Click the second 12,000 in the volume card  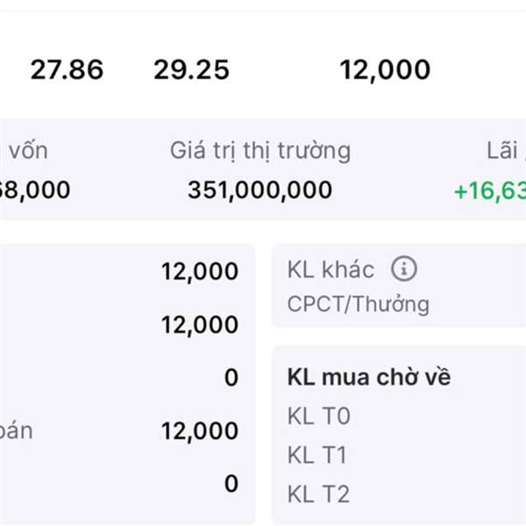click(x=199, y=325)
